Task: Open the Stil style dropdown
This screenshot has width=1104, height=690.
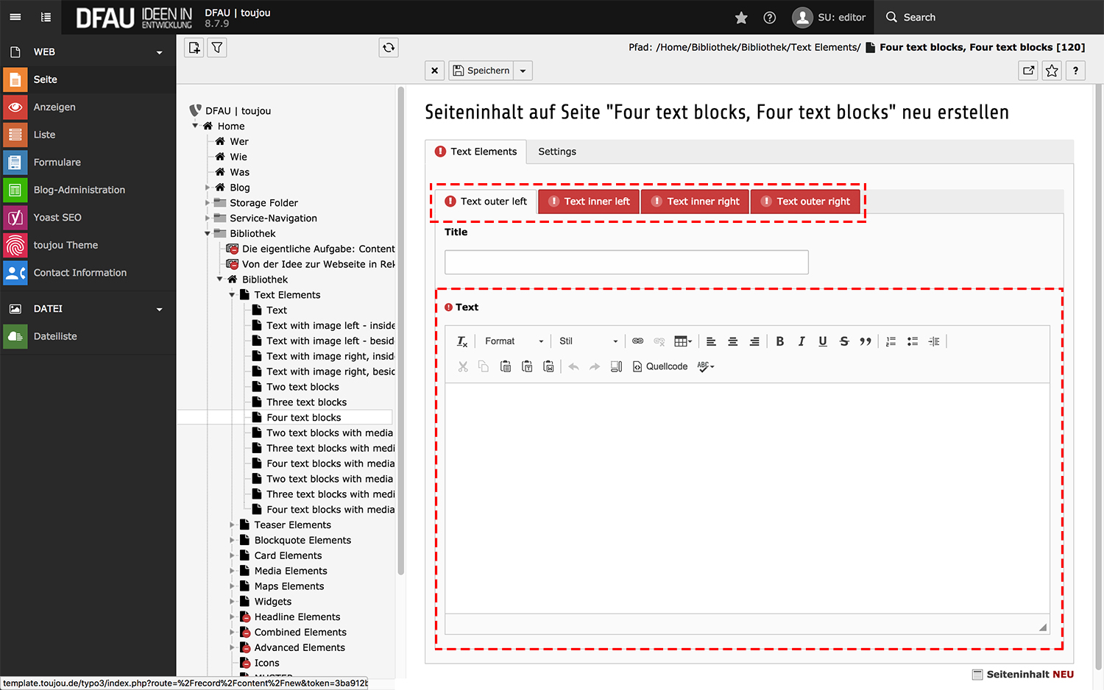Action: point(588,341)
